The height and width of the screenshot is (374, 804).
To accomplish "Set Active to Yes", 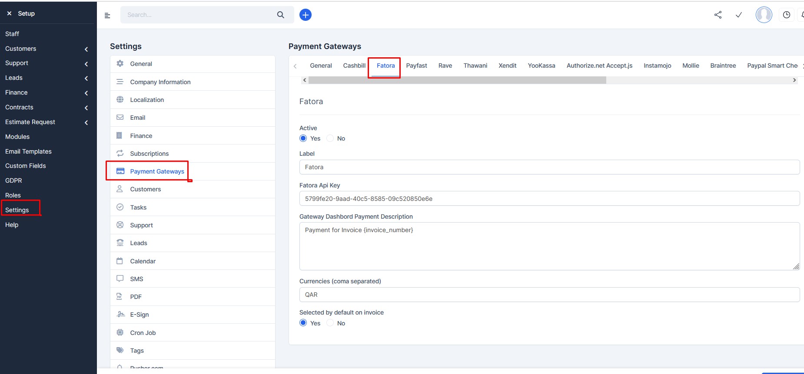I will 303,138.
